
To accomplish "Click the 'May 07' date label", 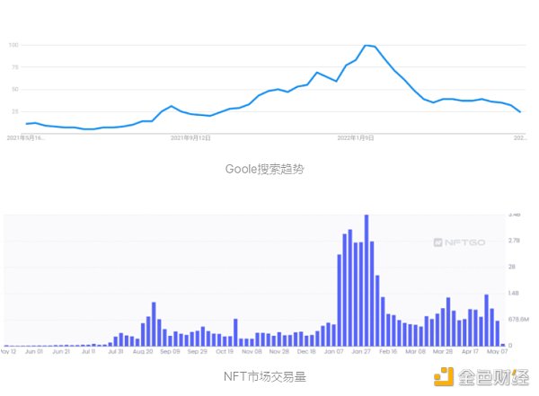I will click(x=497, y=351).
